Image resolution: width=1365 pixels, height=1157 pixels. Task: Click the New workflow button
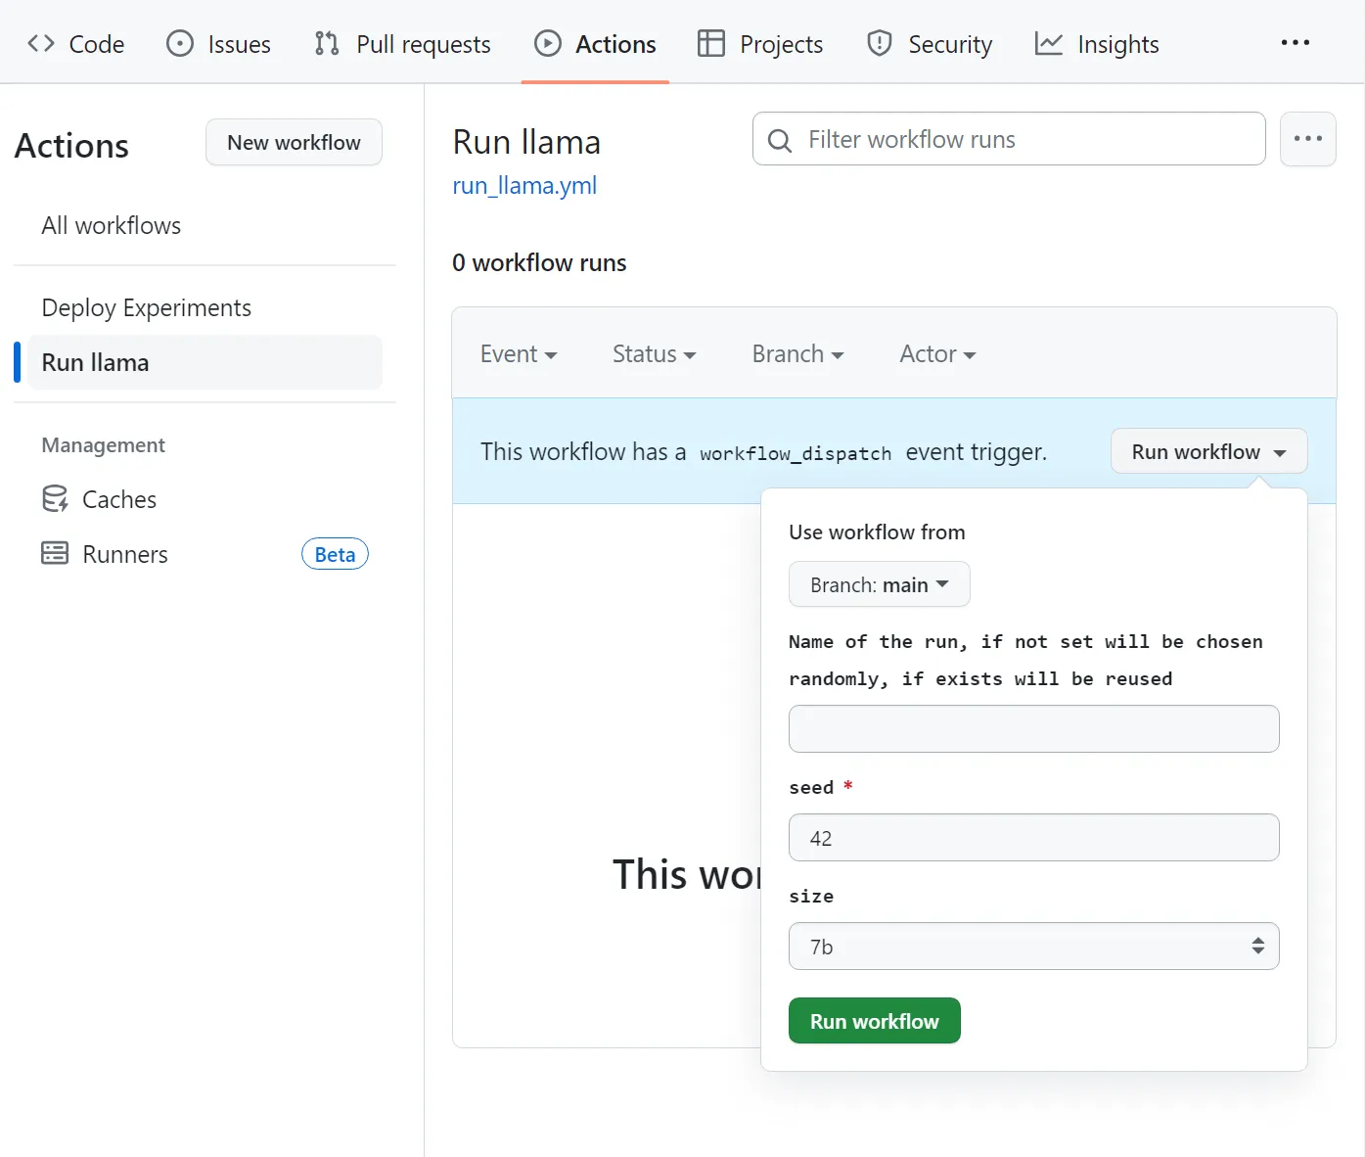[294, 143]
